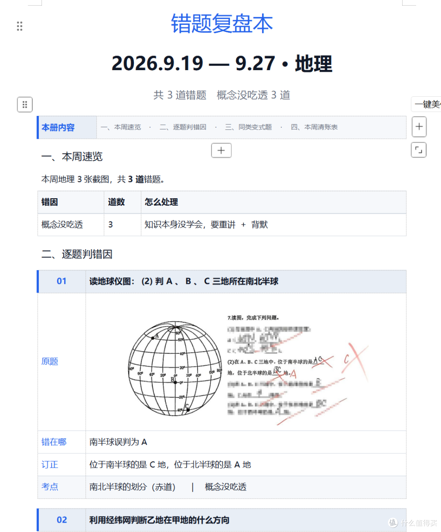This screenshot has width=441, height=532.
Task: Click table header 错因
Action: point(49,202)
